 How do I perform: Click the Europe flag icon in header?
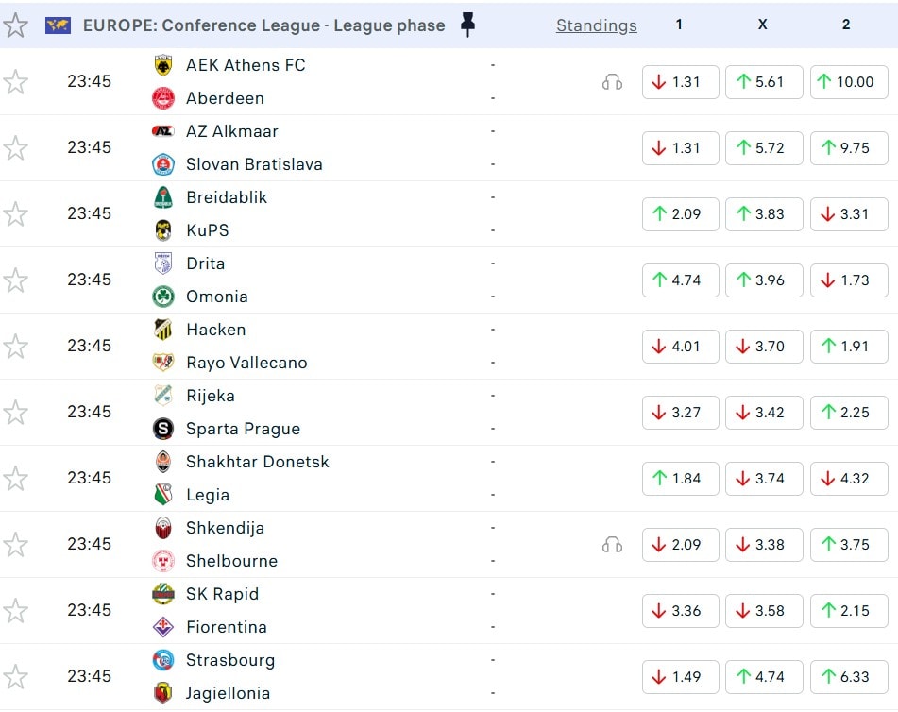58,25
